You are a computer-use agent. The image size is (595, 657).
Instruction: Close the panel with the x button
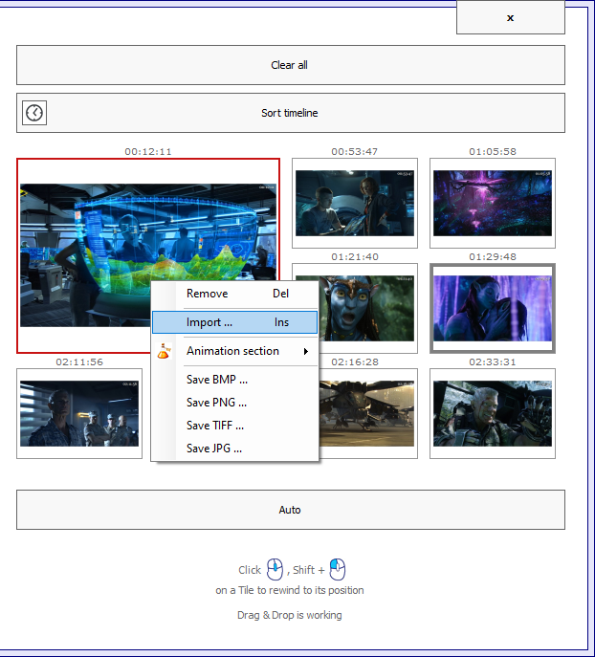[511, 17]
